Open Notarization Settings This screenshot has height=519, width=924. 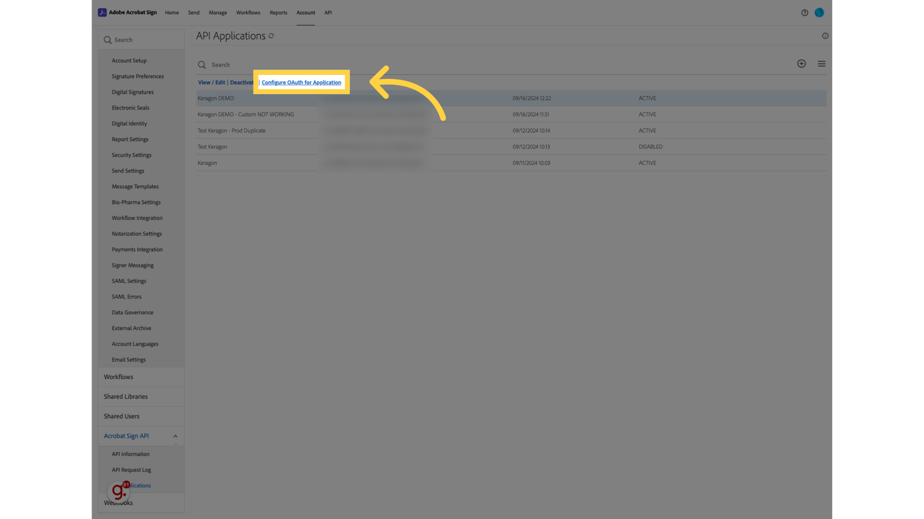coord(137,234)
